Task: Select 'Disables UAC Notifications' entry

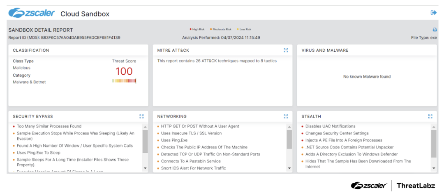Action: (330, 126)
